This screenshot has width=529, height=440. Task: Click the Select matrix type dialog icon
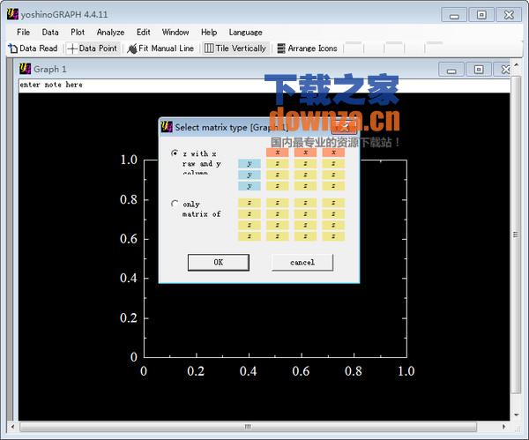(x=167, y=127)
